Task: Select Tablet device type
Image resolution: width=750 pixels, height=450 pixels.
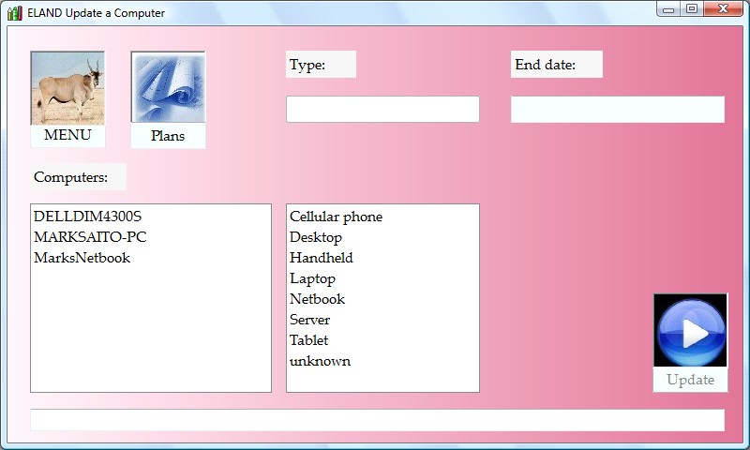Action: tap(308, 340)
